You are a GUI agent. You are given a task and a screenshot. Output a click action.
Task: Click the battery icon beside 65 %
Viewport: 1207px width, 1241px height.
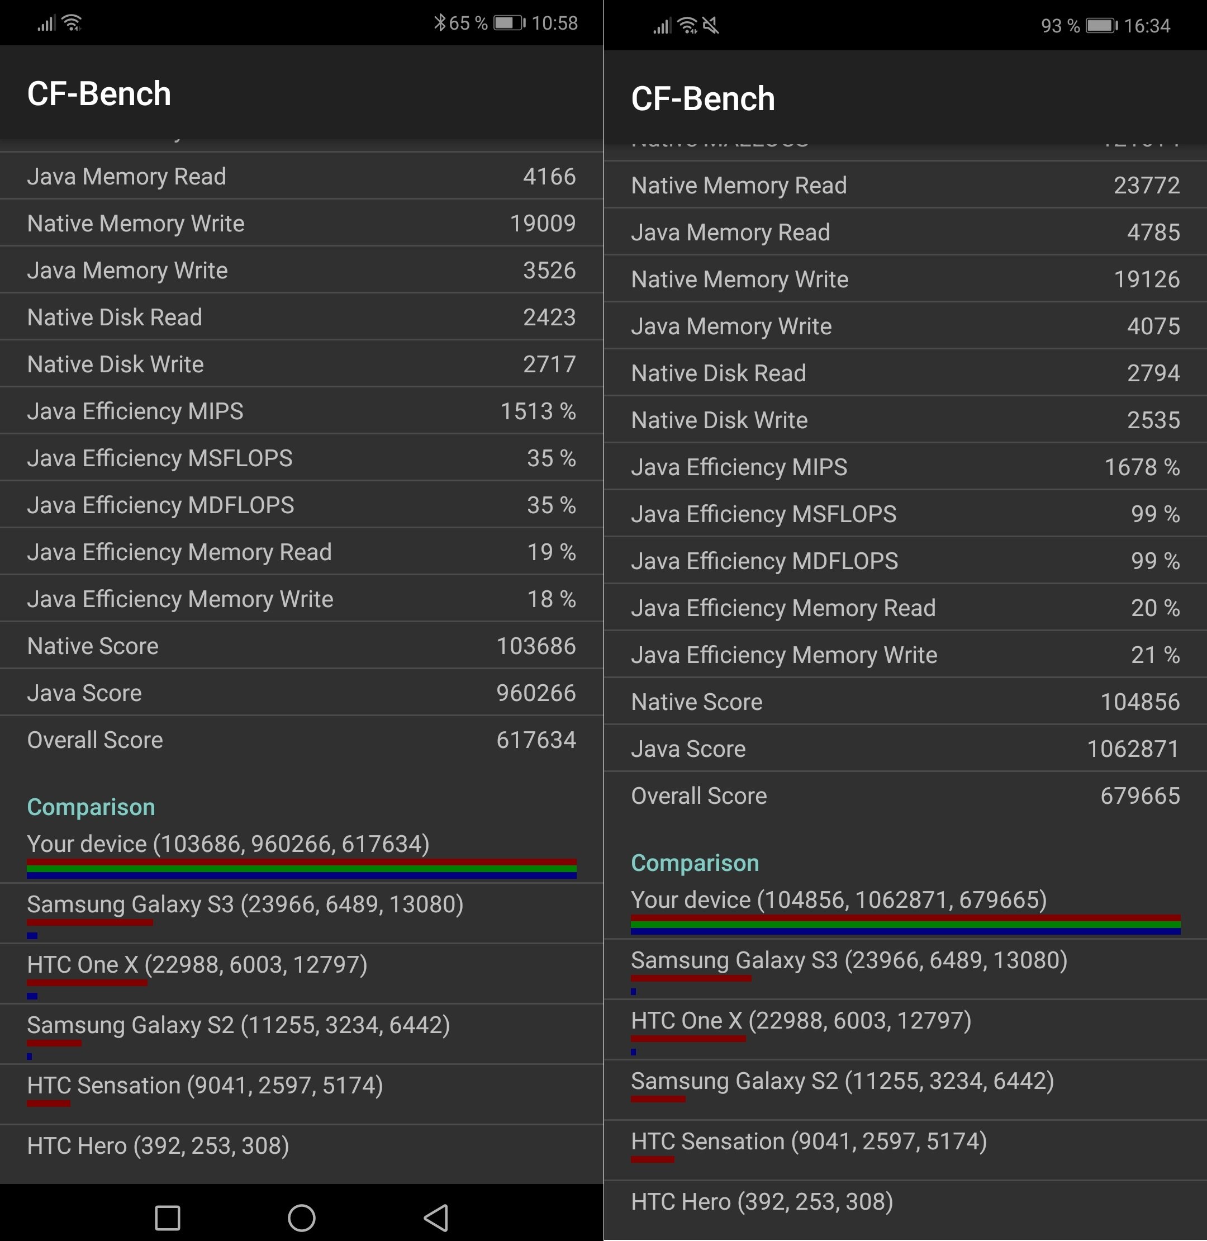point(509,23)
